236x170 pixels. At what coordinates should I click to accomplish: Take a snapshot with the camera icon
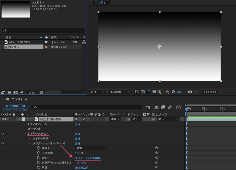190,92
